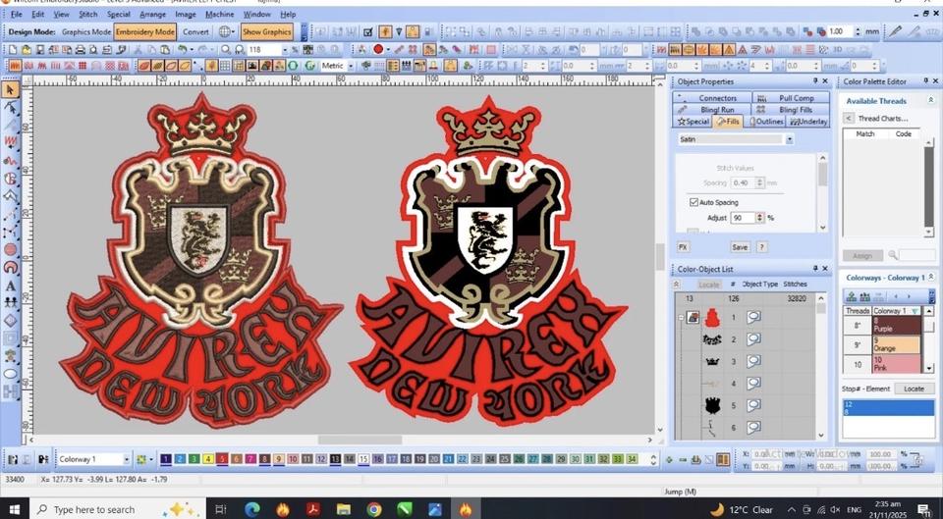Viewport: 943px width, 519px height.
Task: Open the Metric units dropdown
Action: click(351, 66)
